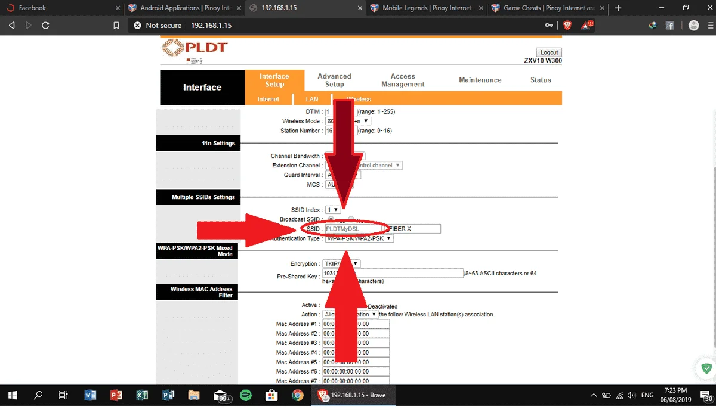716x410 pixels.
Task: Click the ENG language indicator in tray
Action: tap(647, 395)
